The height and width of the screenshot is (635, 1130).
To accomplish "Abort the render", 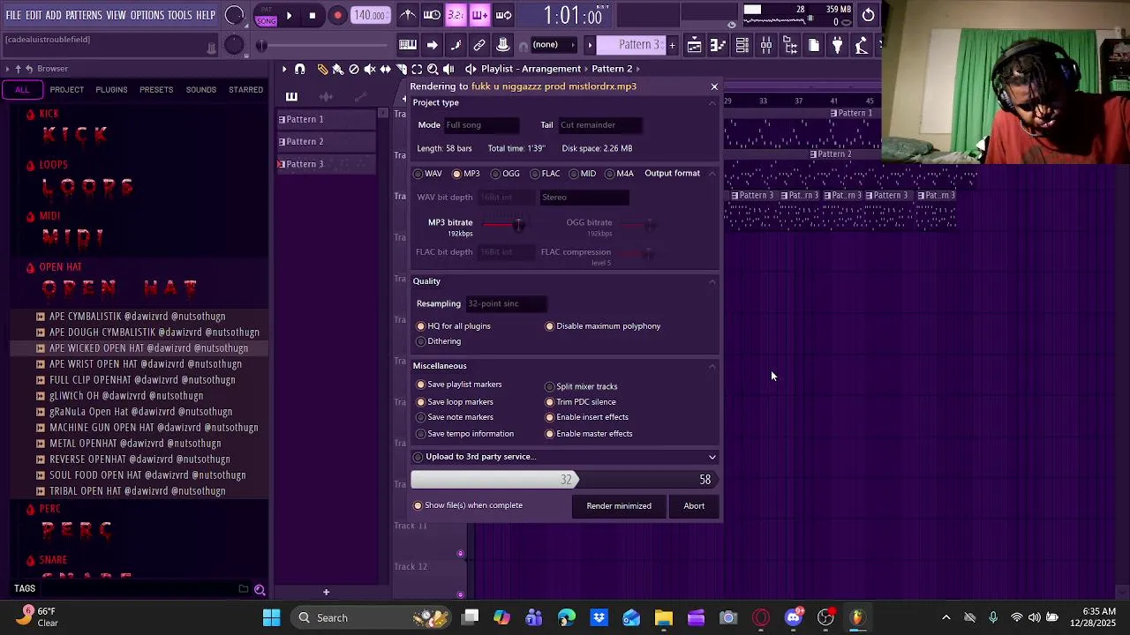I will coord(694,506).
